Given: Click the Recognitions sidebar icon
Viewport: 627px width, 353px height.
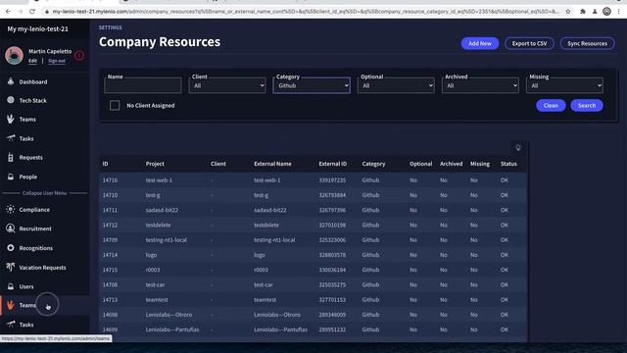Looking at the screenshot, I should [11, 248].
